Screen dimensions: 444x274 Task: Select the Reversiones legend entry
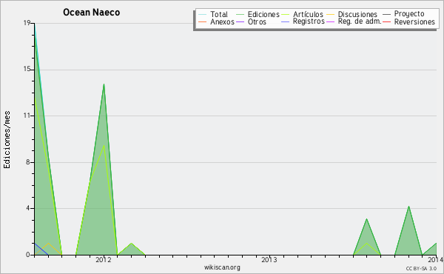tap(409, 21)
